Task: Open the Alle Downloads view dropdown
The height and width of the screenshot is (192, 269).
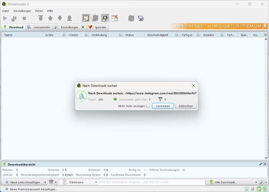Action: coord(232,182)
